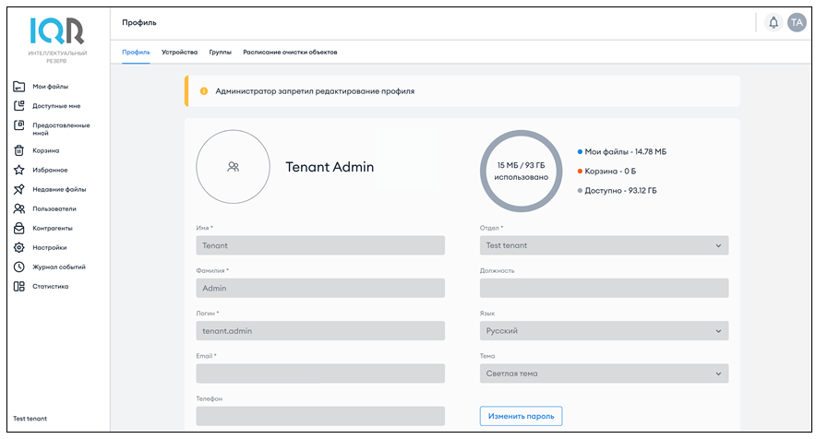
Task: Open Мои файлы in the sidebar
Action: click(x=51, y=87)
